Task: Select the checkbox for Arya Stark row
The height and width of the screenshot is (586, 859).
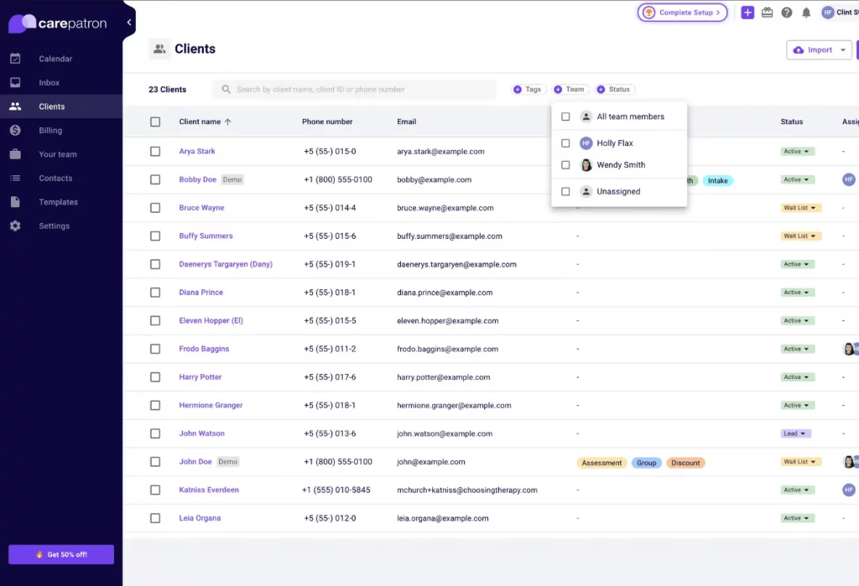Action: tap(155, 152)
